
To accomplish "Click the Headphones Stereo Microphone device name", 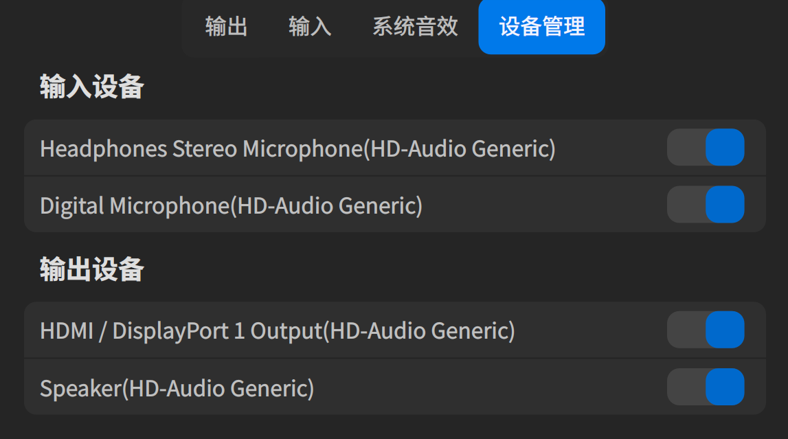I will click(201, 148).
